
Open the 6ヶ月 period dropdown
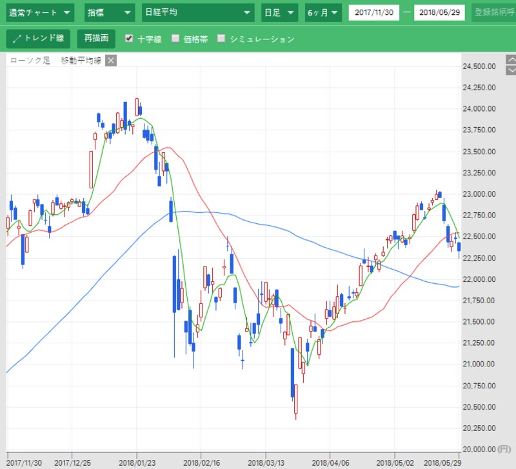coord(323,13)
